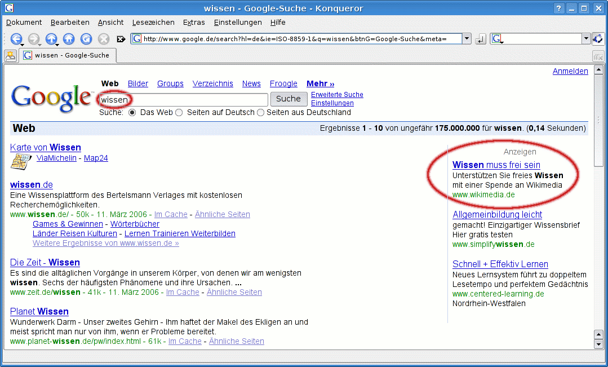Open 'Die Zeit - Wissen' result
This screenshot has height=367, width=608.
(45, 262)
